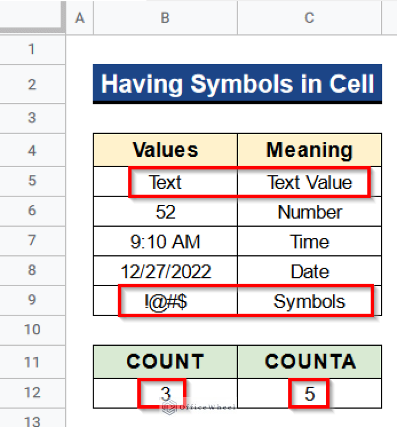397x427 pixels.
Task: Select column header C
Action: pyautogui.click(x=309, y=18)
